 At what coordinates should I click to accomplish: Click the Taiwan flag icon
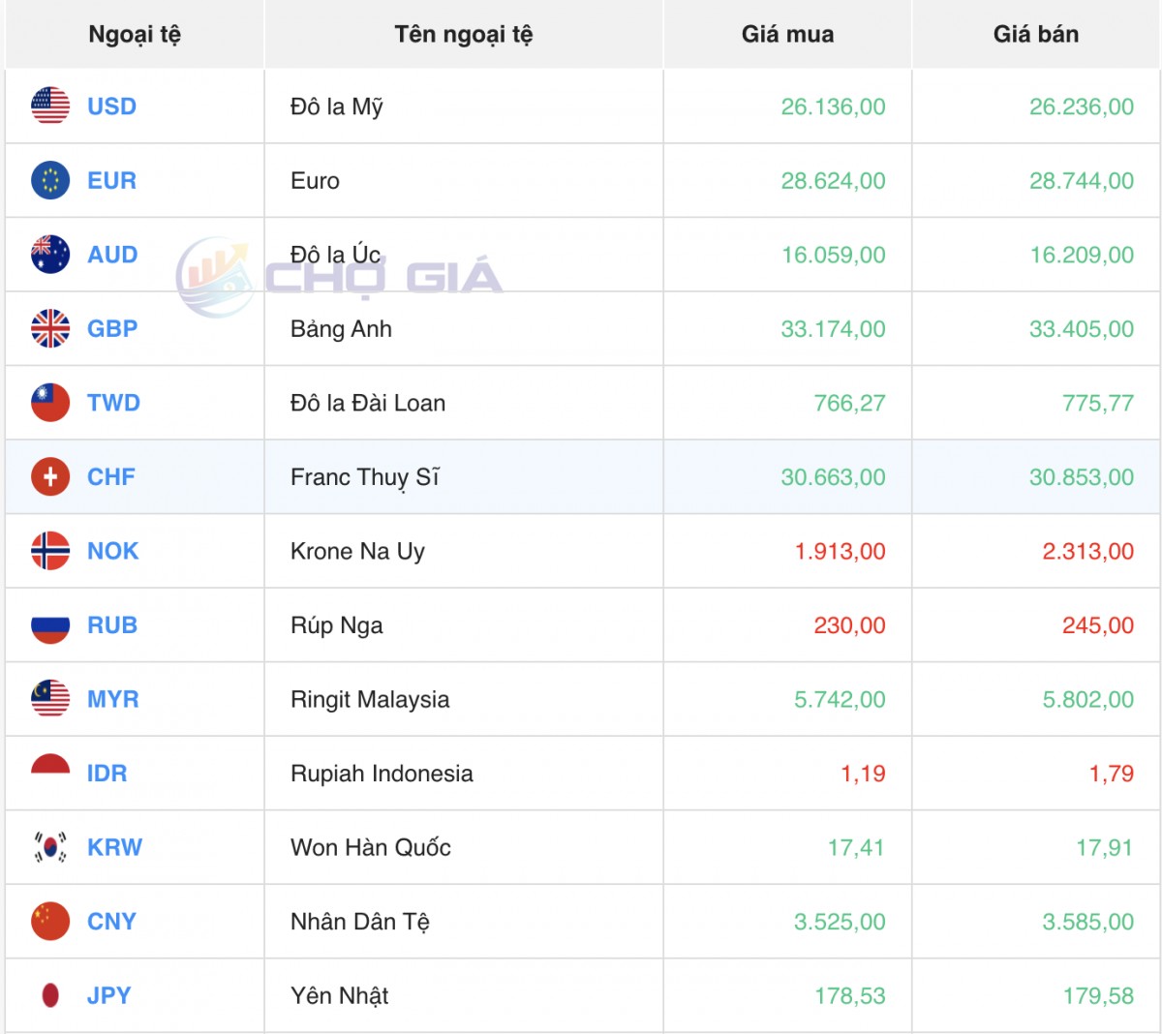pos(50,403)
